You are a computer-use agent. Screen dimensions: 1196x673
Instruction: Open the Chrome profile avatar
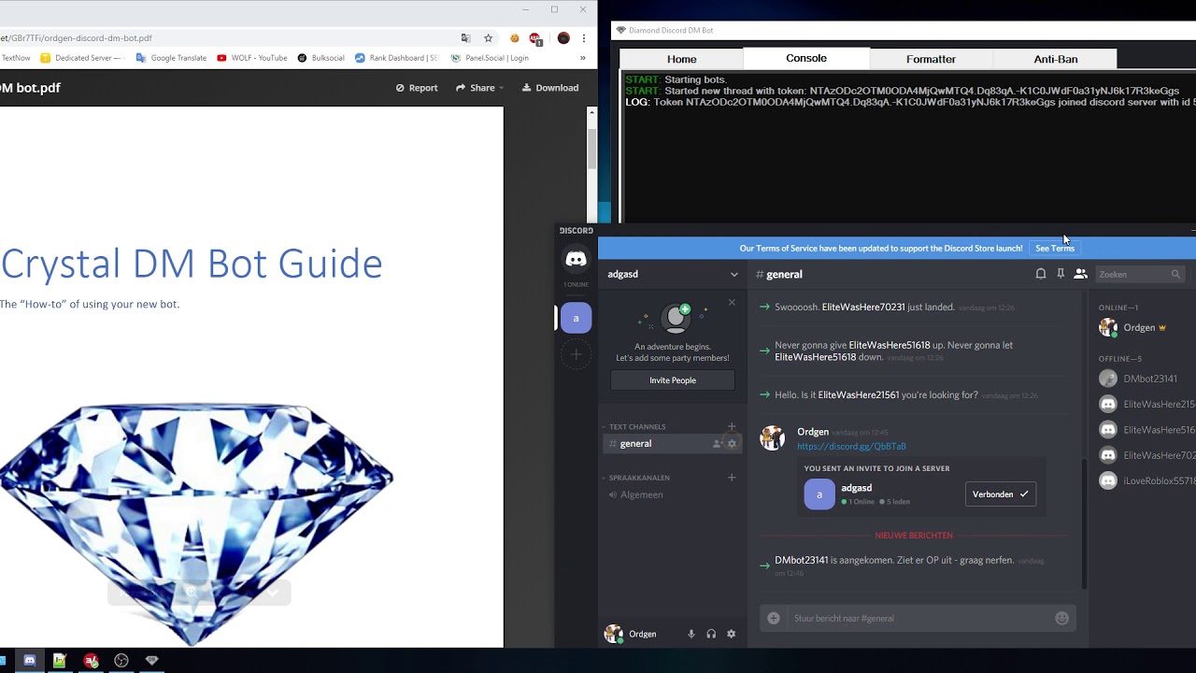pos(563,38)
